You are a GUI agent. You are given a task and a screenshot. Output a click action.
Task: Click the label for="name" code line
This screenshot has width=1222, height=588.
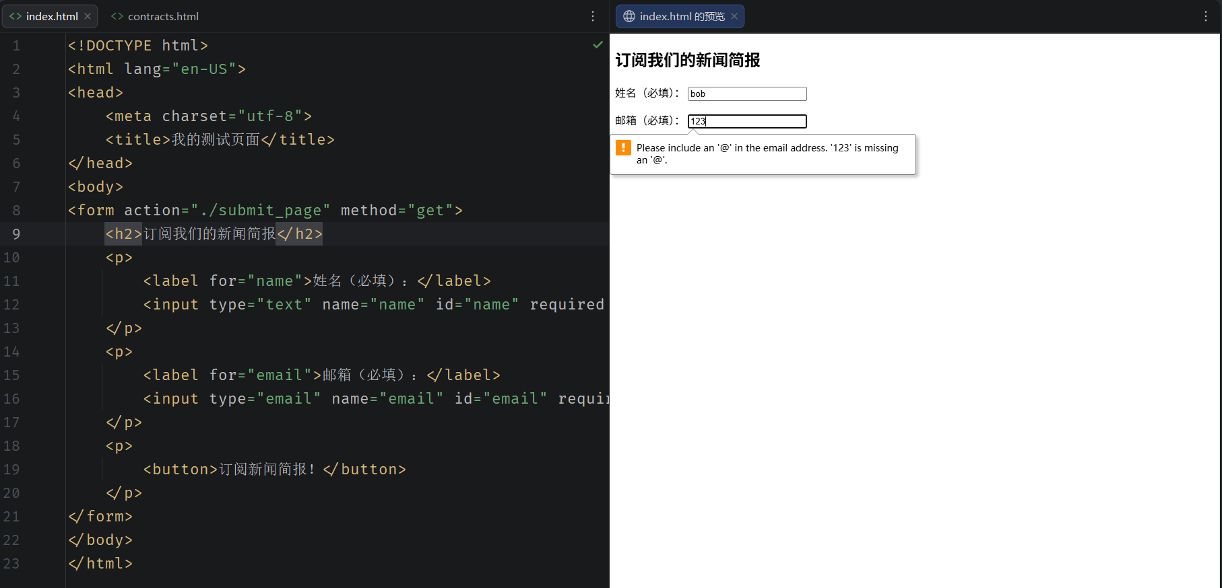pos(317,281)
